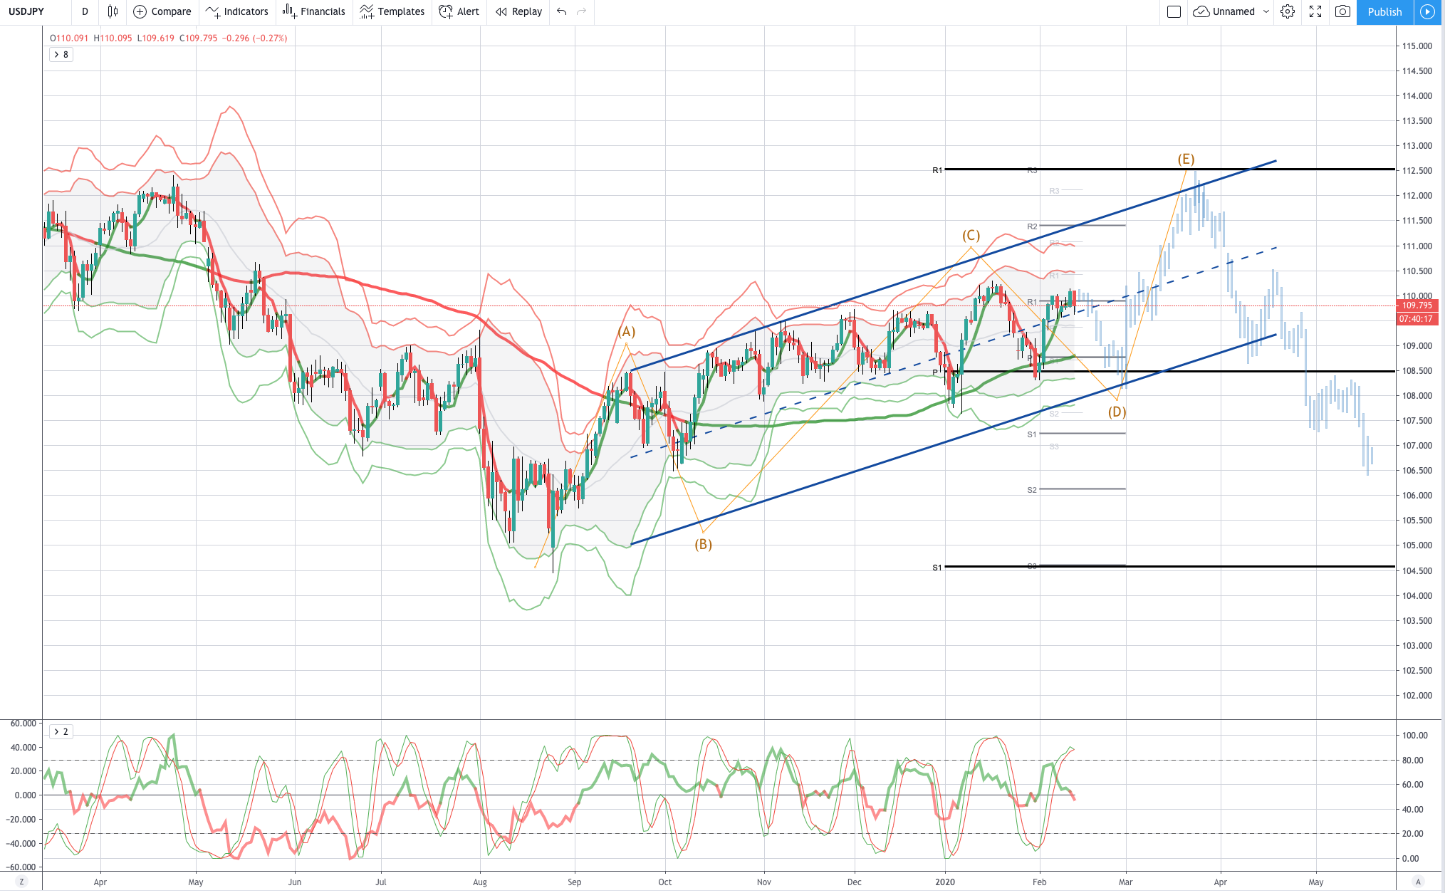The height and width of the screenshot is (893, 1445).
Task: Click the bold black R1 pivot label
Action: [x=937, y=170]
